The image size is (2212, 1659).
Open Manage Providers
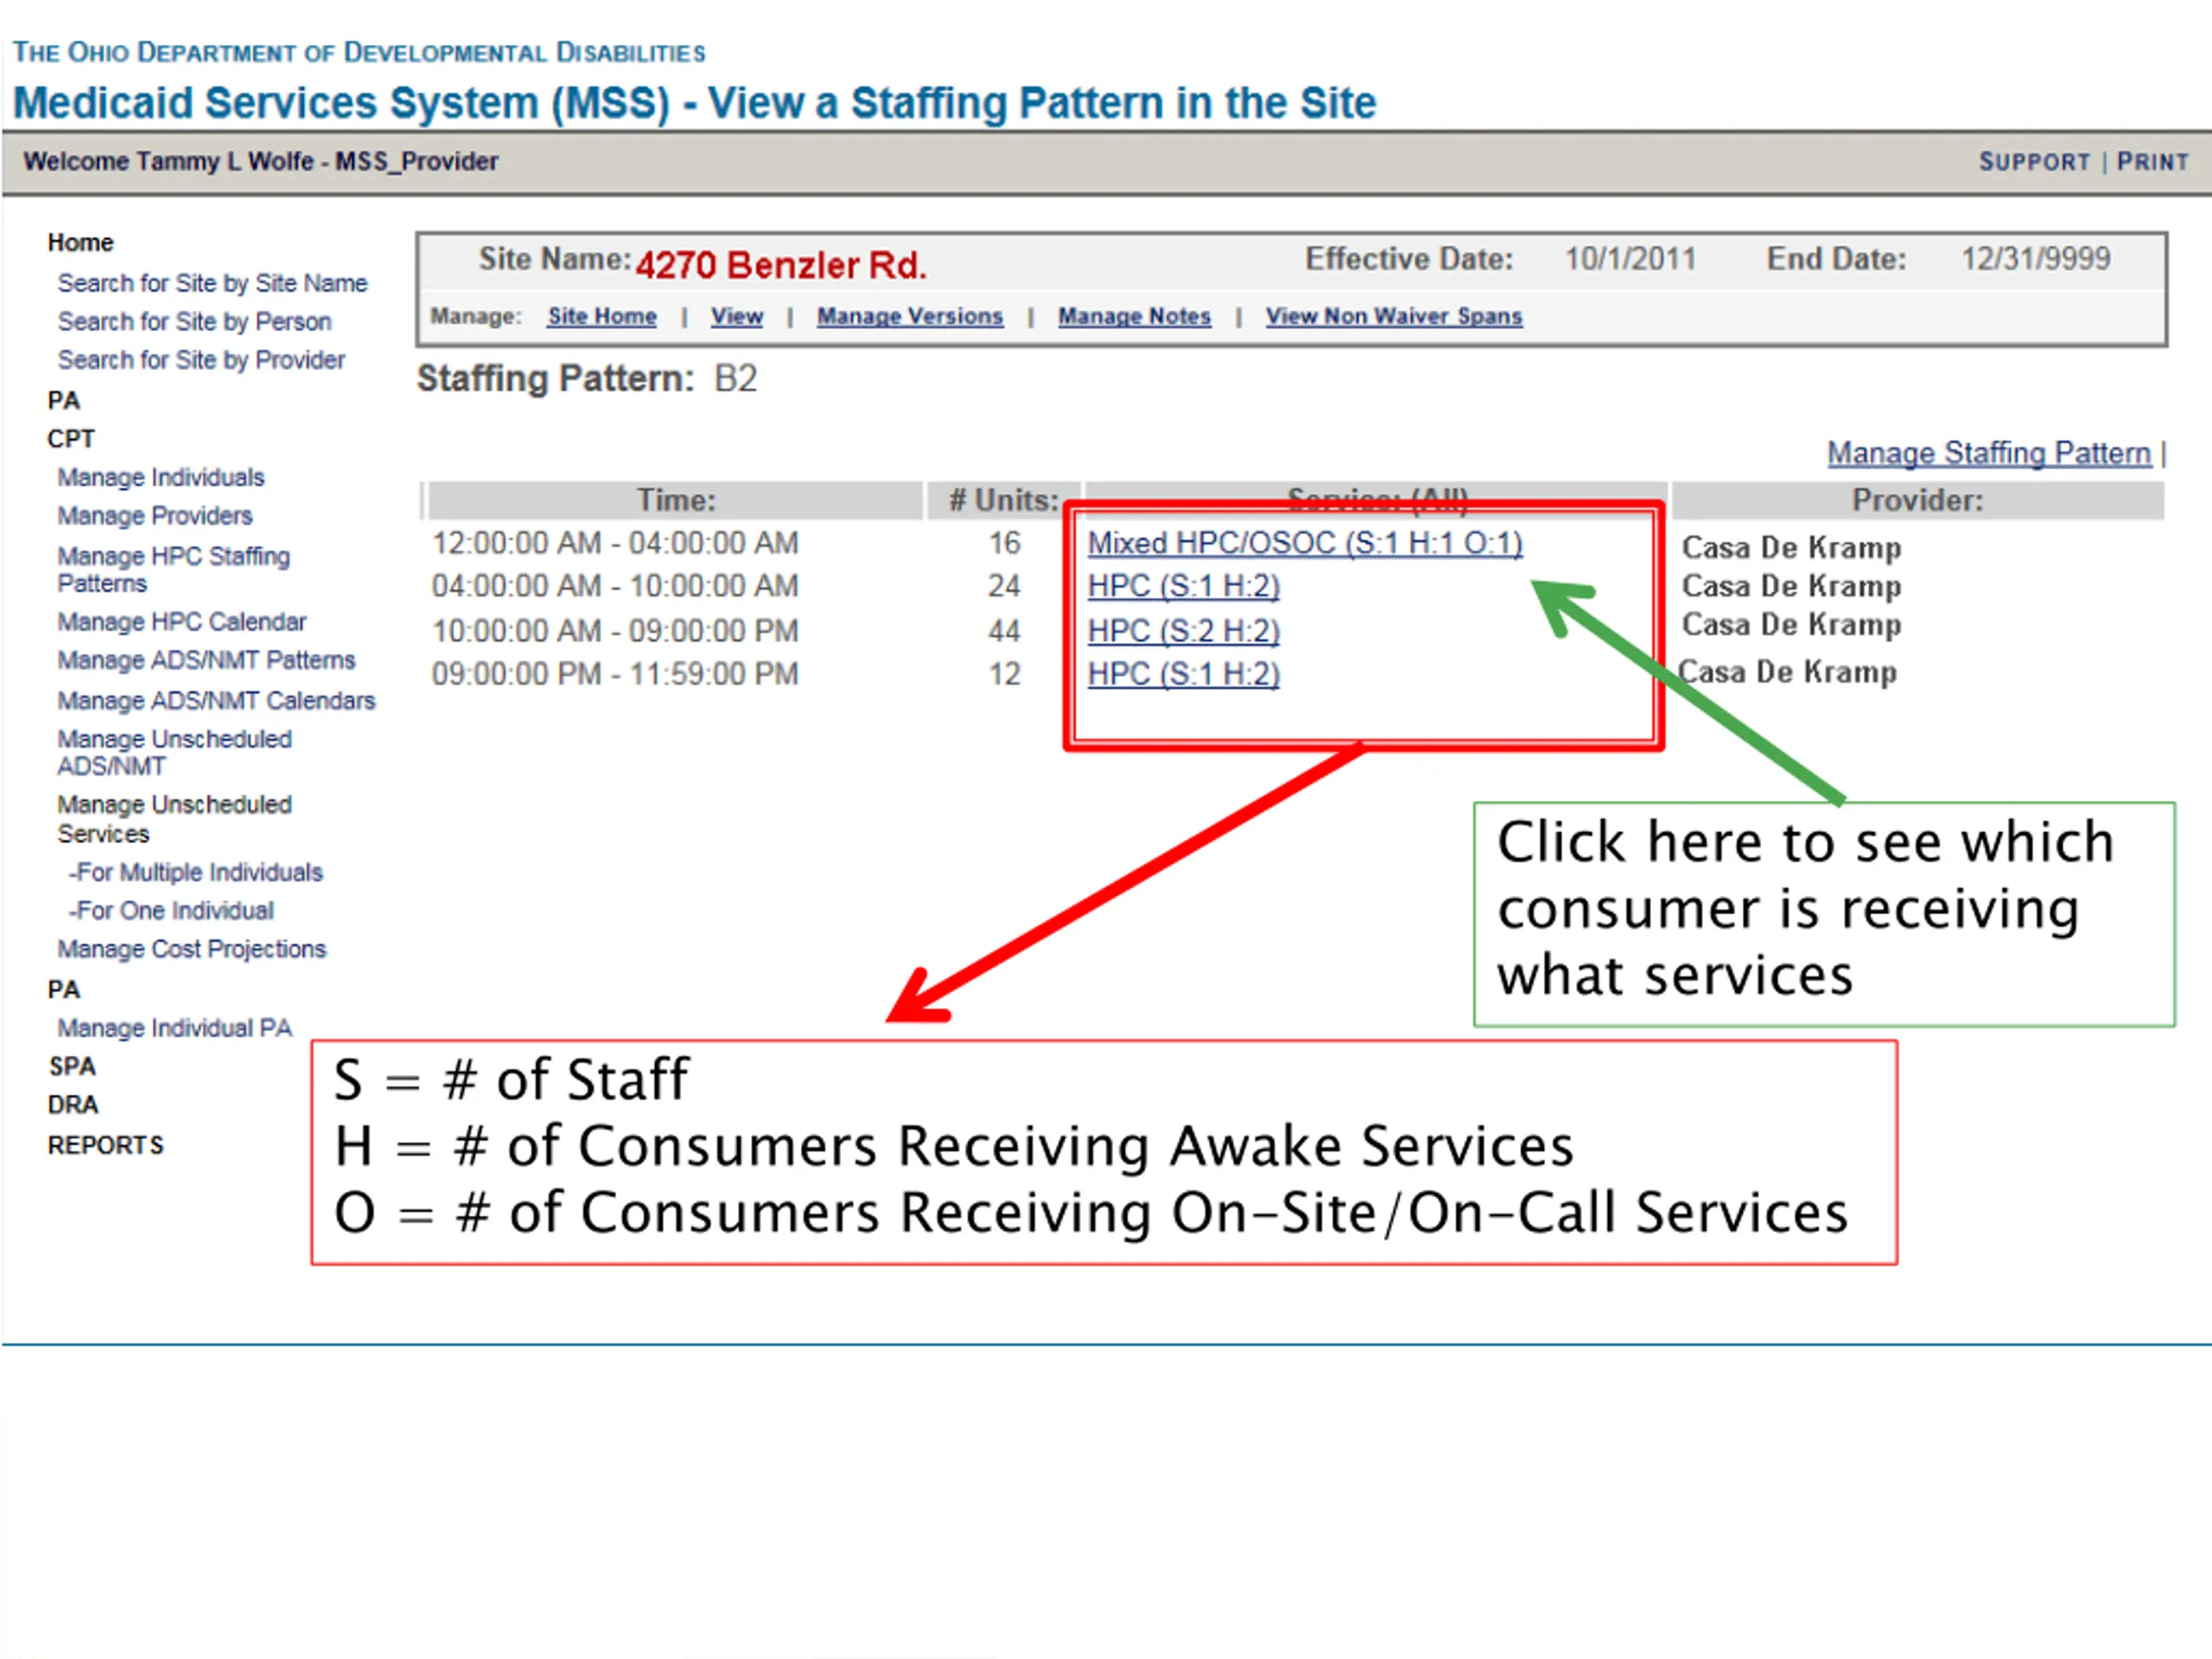(x=155, y=515)
